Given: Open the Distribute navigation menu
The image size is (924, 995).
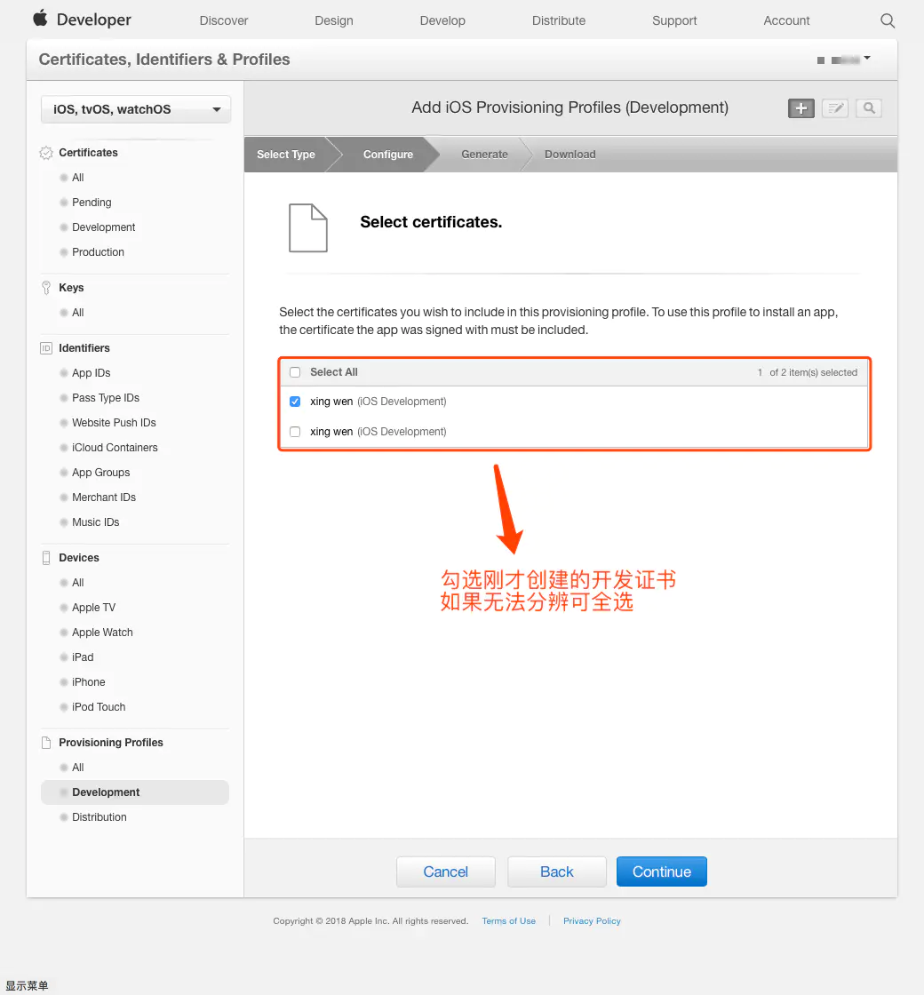Looking at the screenshot, I should (x=559, y=21).
